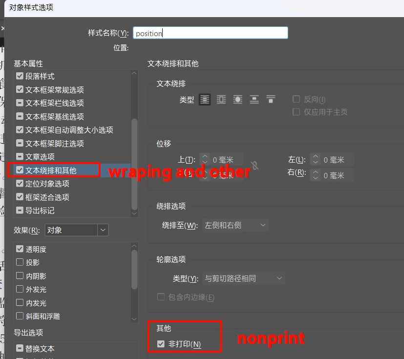This screenshot has height=359, width=404.
Task: Select 替换文本 row label
Action: (x=40, y=349)
